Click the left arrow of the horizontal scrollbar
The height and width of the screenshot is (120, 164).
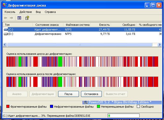(x=5, y=45)
